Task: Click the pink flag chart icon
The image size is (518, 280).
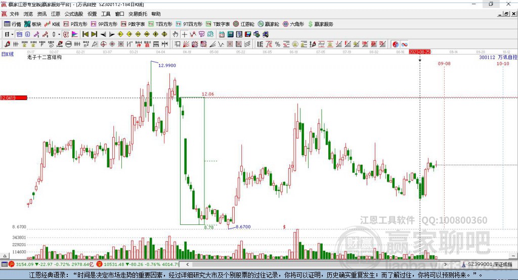Action: click(75, 34)
